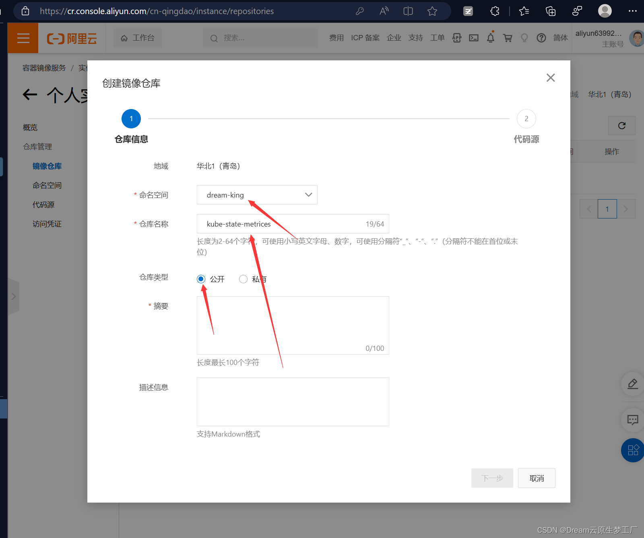The width and height of the screenshot is (644, 538).
Task: Click step 2 代码源 circle
Action: click(526, 119)
